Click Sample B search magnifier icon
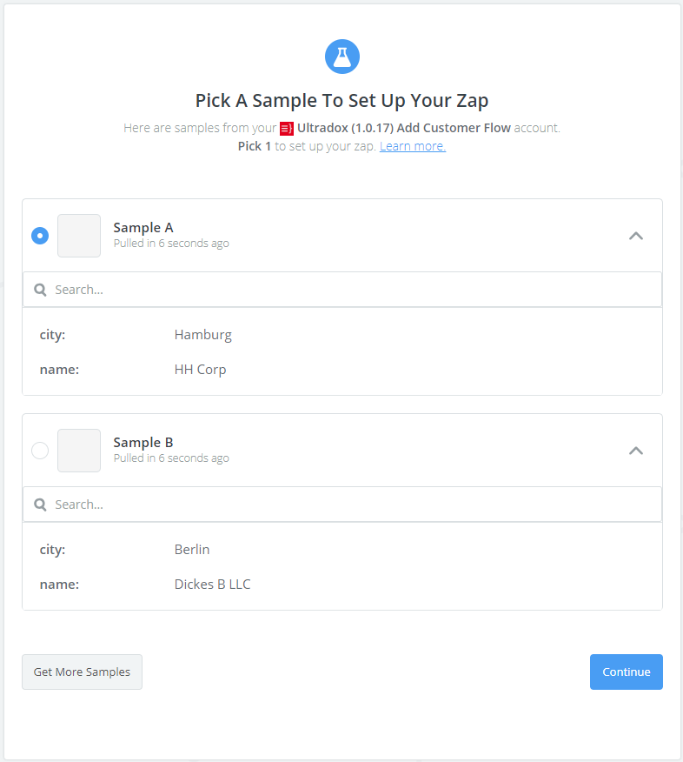This screenshot has width=683, height=762. pos(40,505)
